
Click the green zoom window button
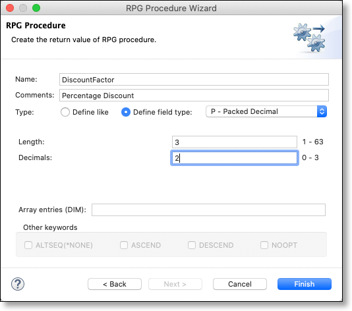pos(36,8)
